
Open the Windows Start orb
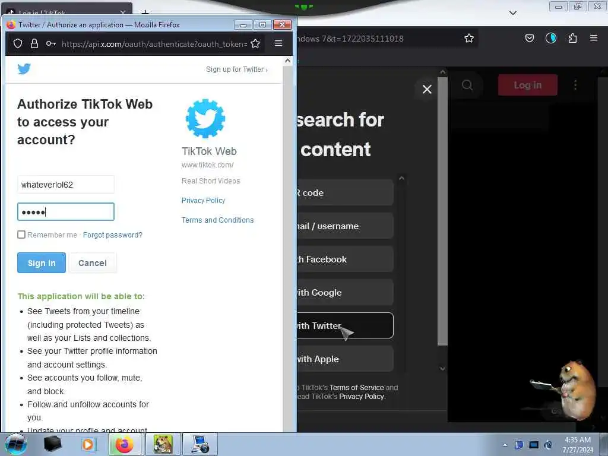pyautogui.click(x=15, y=444)
